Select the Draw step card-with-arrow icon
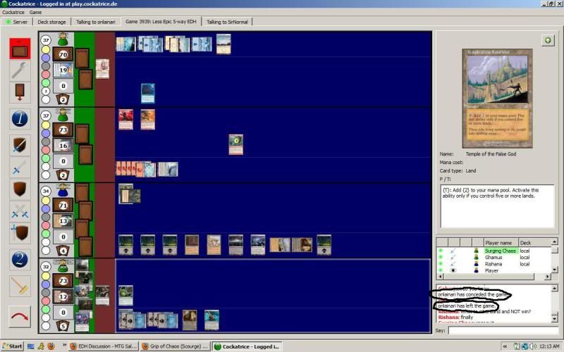This screenshot has height=352, width=564. tap(20, 93)
